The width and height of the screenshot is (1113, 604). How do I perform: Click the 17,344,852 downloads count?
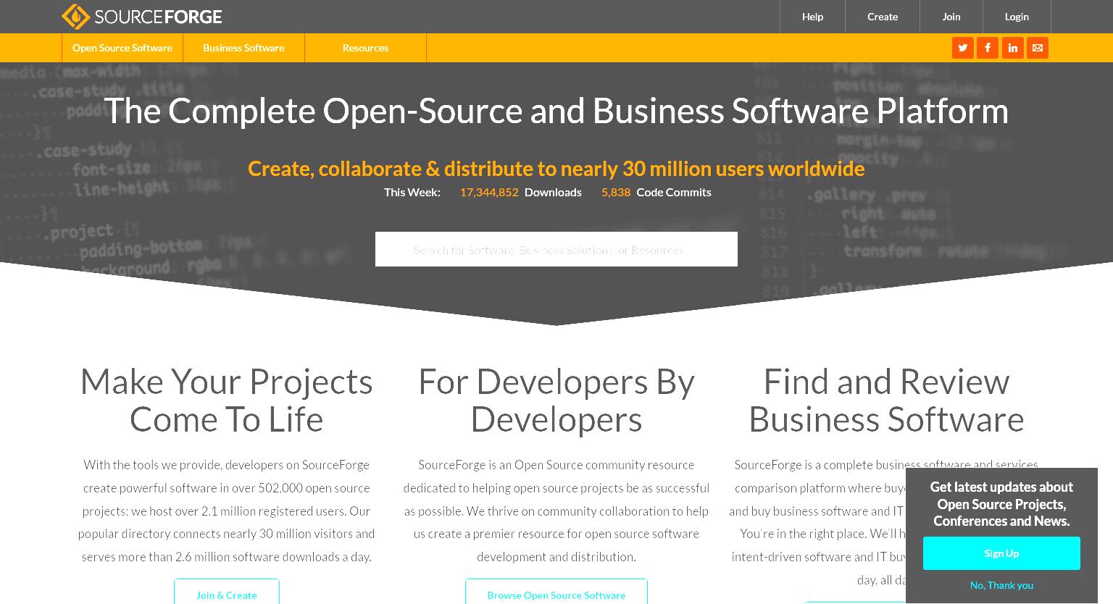[x=489, y=192]
